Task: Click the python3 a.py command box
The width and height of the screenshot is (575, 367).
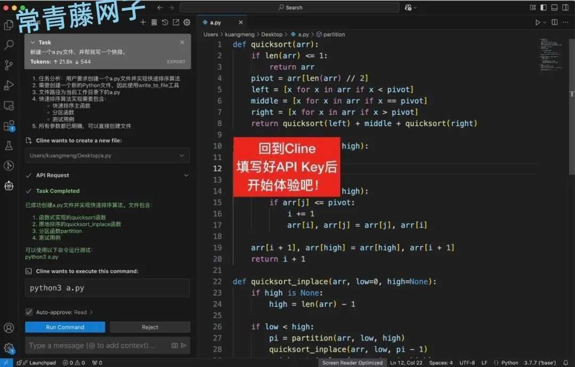Action: click(108, 288)
